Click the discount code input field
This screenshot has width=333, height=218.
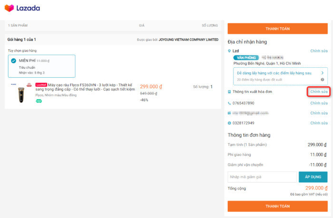click(262, 177)
